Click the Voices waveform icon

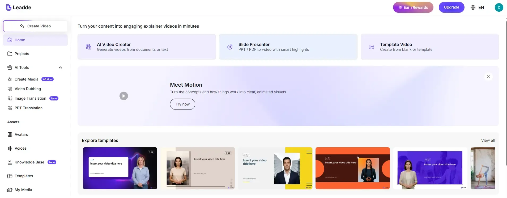(x=10, y=148)
